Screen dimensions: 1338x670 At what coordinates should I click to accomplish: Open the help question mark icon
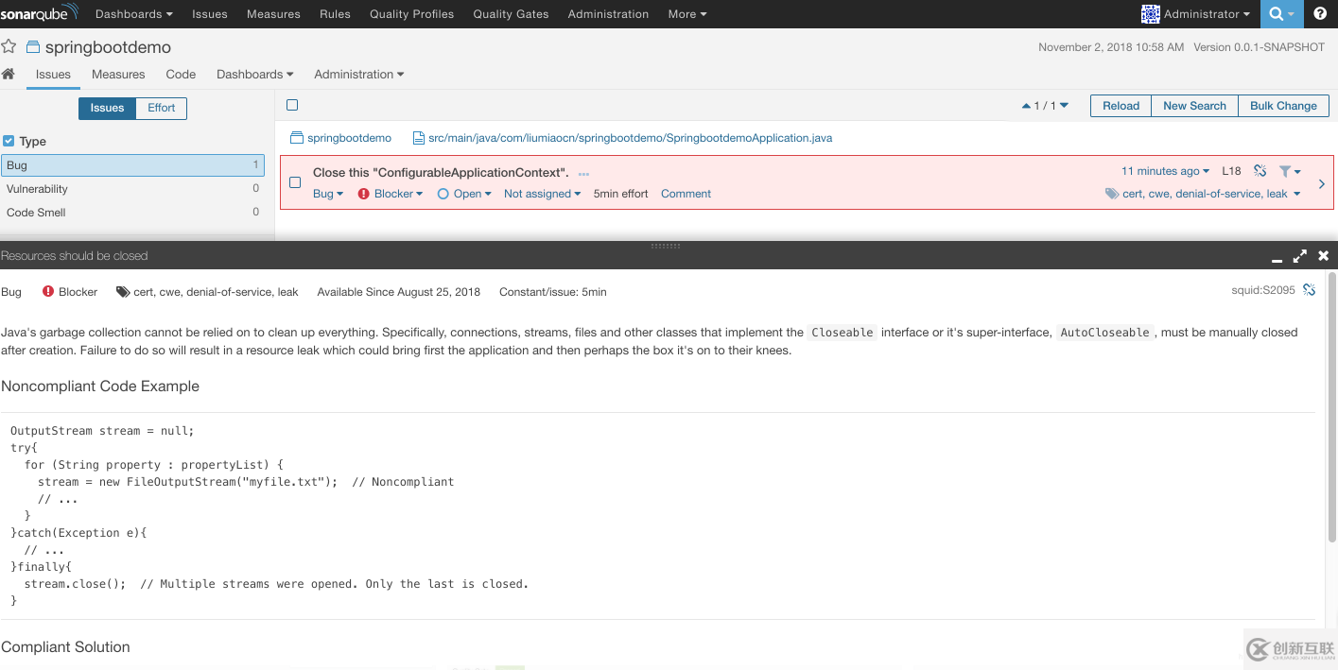(1320, 14)
